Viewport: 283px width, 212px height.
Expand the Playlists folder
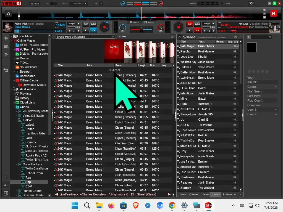14,94
